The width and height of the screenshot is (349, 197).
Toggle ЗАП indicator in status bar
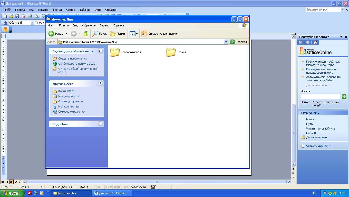pos(100,187)
